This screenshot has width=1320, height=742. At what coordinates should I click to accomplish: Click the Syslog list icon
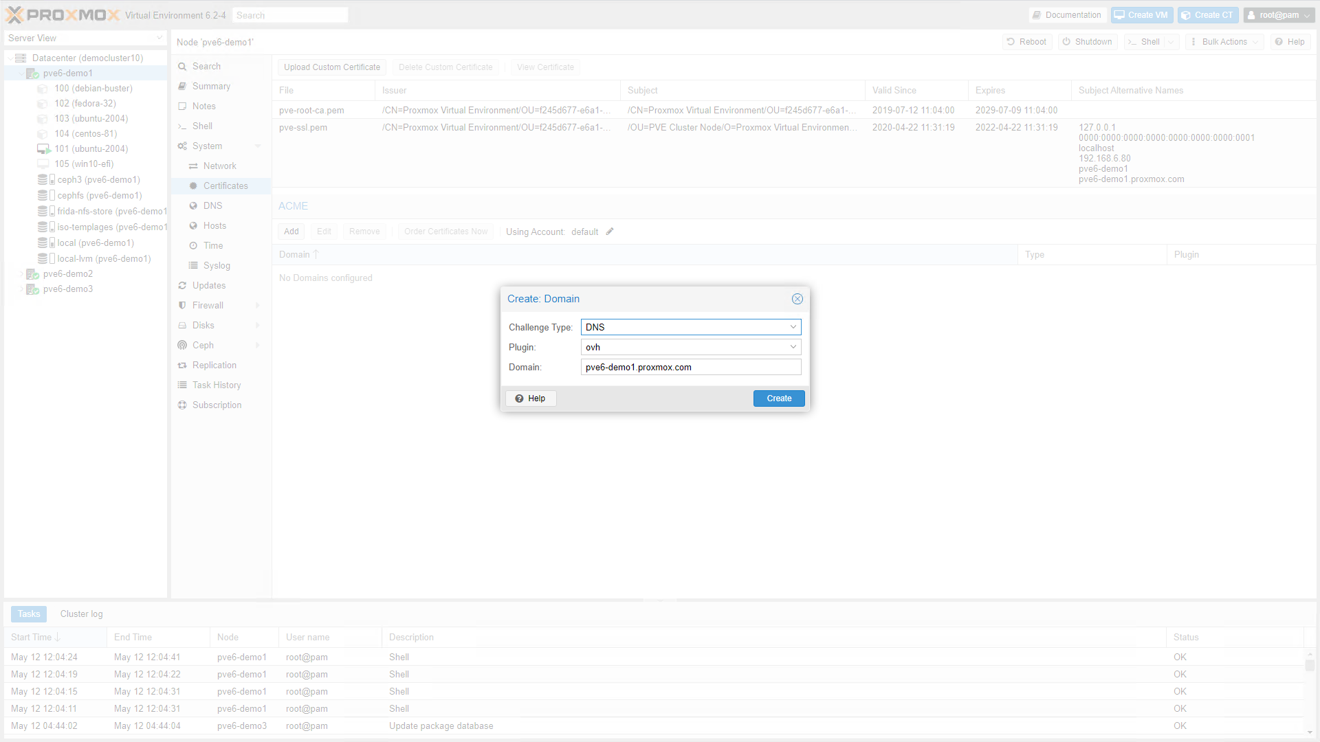point(193,266)
